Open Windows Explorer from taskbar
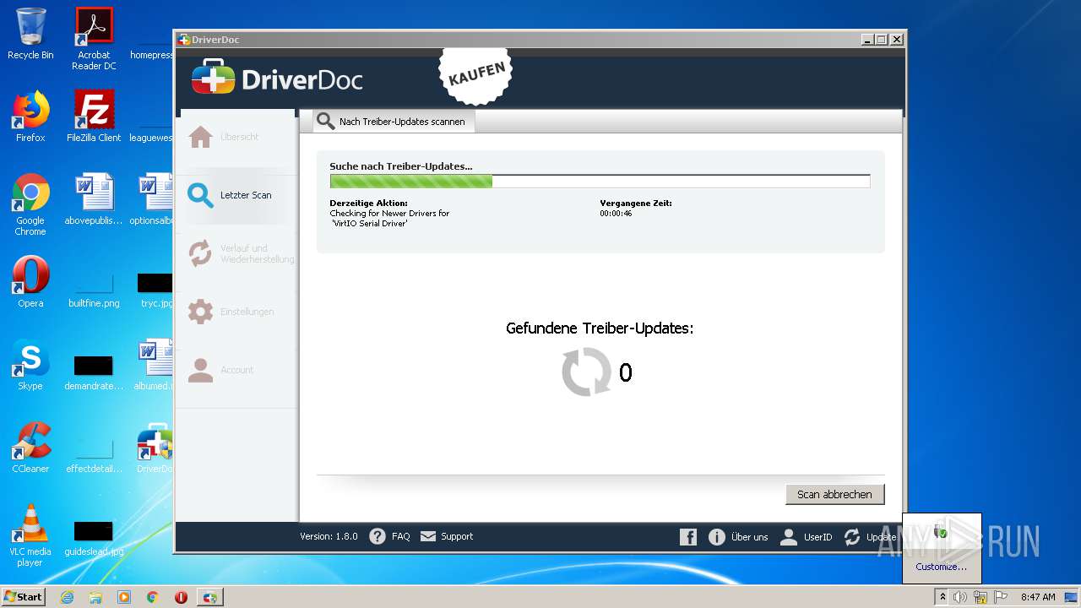 click(x=95, y=597)
